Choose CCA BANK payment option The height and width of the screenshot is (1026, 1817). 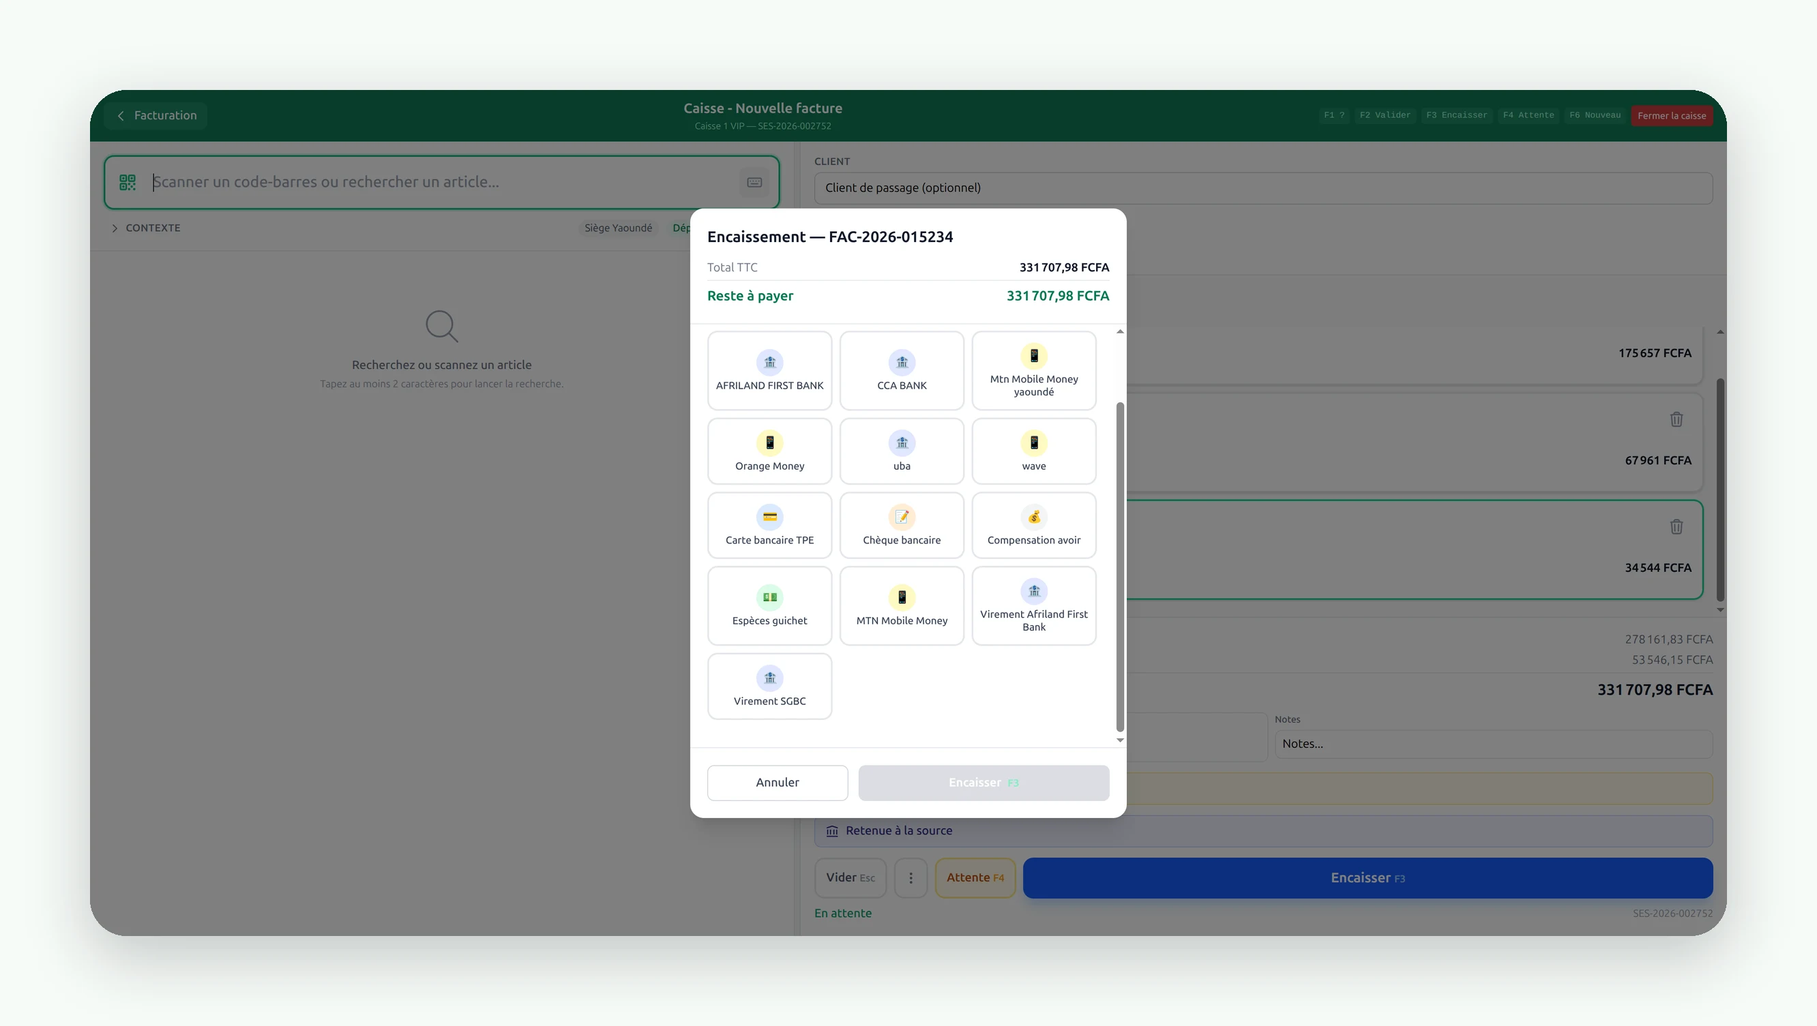tap(902, 370)
